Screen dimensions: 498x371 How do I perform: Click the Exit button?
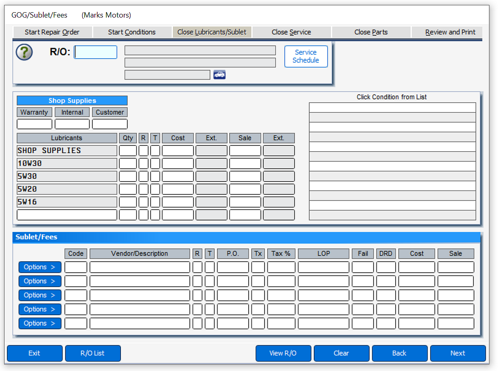(x=35, y=353)
